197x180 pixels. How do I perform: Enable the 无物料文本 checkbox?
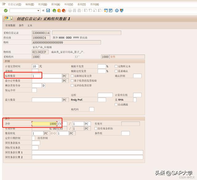click(x=116, y=66)
